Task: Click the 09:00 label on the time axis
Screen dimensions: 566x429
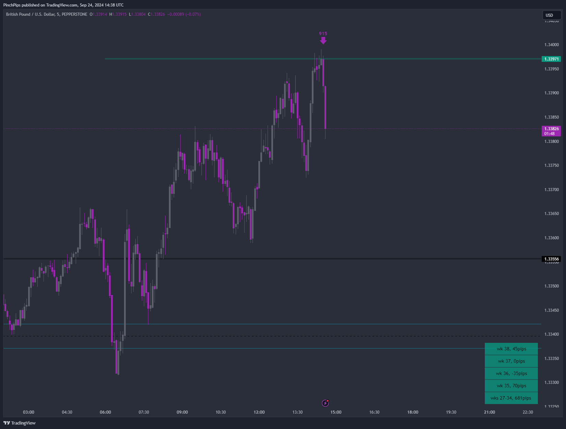Action: click(x=182, y=412)
